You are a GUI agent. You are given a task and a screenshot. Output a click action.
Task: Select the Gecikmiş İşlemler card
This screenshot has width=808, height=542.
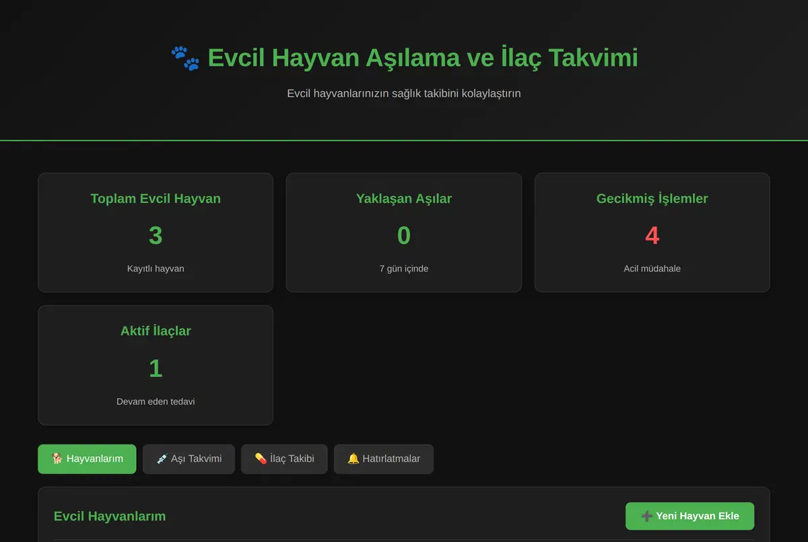pyautogui.click(x=652, y=233)
